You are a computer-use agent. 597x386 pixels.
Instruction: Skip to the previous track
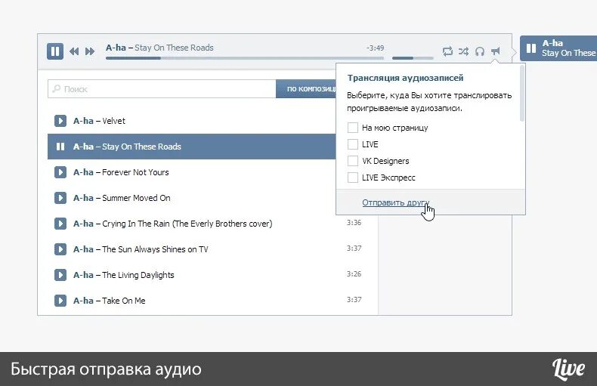coord(74,51)
